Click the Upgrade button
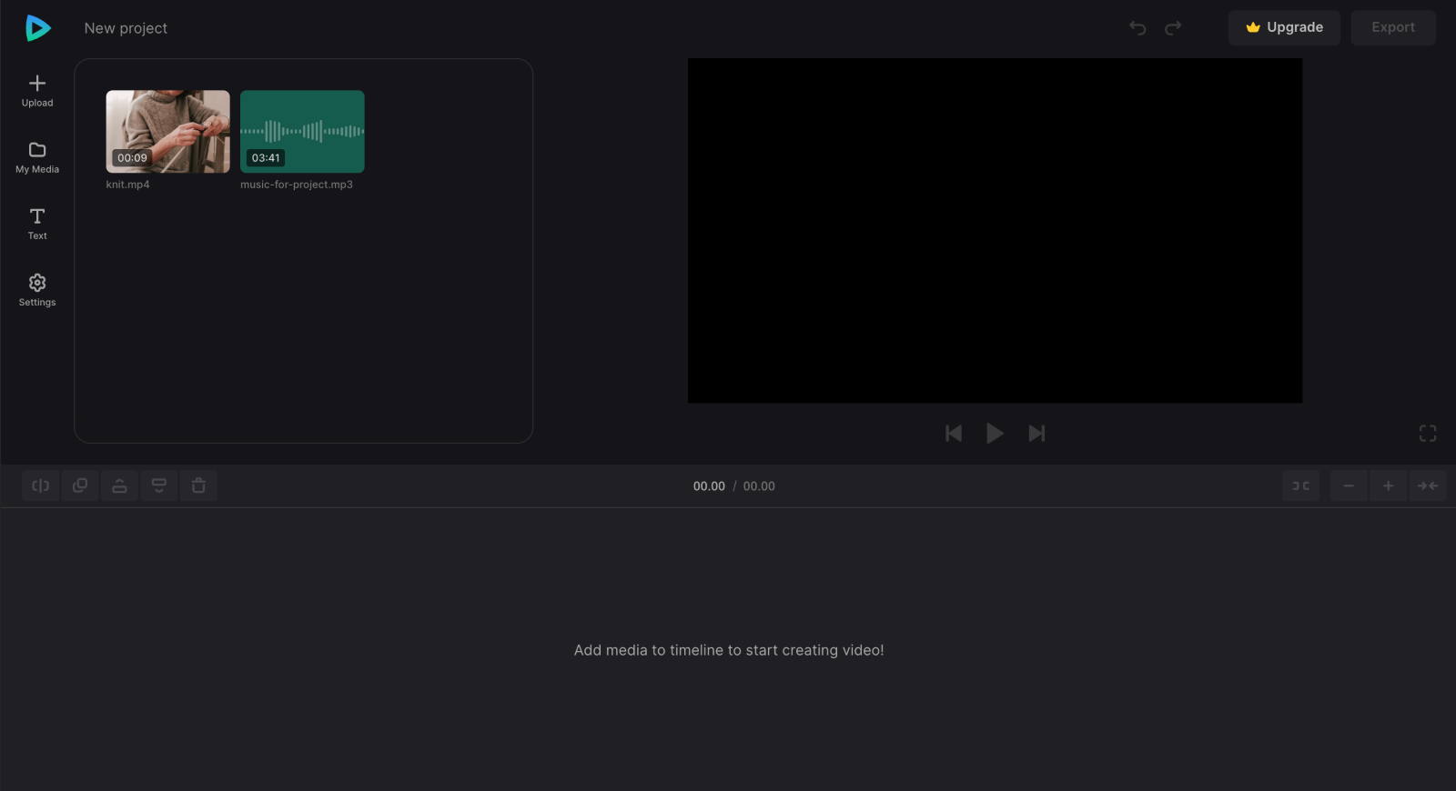 (1284, 27)
